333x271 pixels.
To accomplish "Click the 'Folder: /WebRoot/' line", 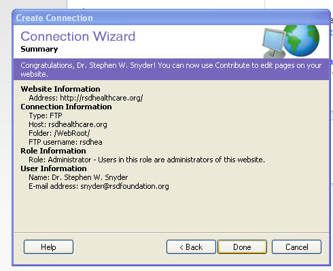I will [59, 133].
